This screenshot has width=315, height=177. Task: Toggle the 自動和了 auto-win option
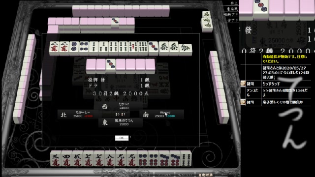144,175
